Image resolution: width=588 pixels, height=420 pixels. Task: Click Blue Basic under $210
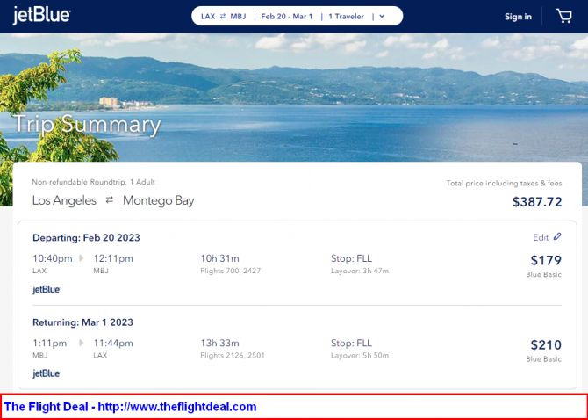[x=544, y=359]
